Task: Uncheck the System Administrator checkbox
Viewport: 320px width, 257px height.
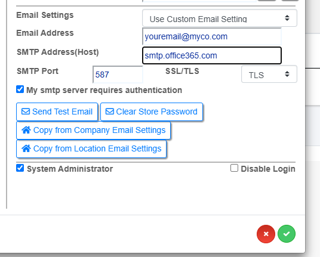Action: pos(20,168)
